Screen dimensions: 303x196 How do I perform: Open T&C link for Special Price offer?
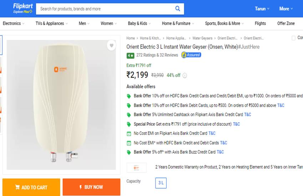click(236, 124)
